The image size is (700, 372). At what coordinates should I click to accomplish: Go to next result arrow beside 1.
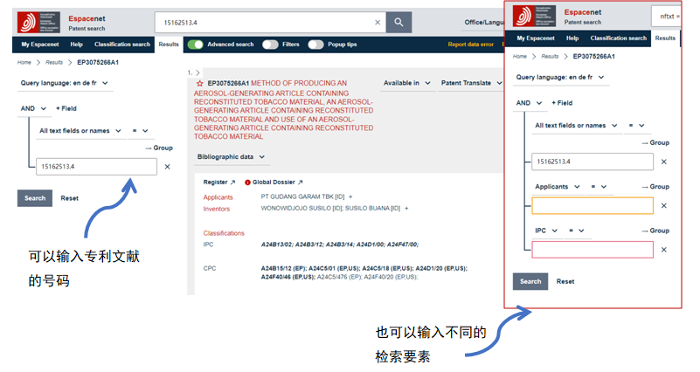click(198, 72)
